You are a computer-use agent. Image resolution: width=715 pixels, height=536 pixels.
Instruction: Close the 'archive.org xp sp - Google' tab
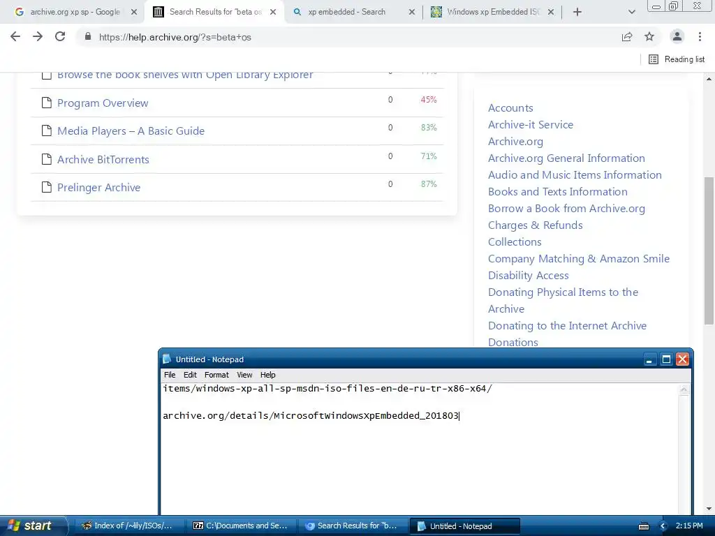coord(134,12)
